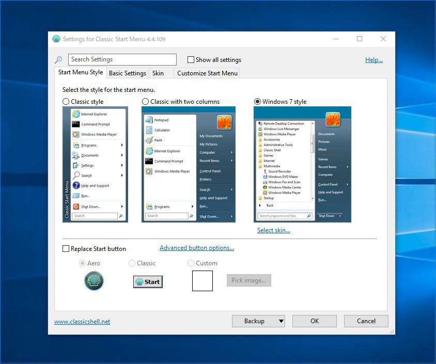This screenshot has height=364, width=436.
Task: Click the Classic with two columns preview
Action: point(189,165)
